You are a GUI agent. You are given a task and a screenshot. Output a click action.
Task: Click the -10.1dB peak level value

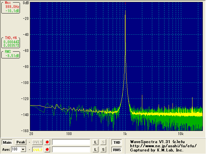(x=12, y=11)
